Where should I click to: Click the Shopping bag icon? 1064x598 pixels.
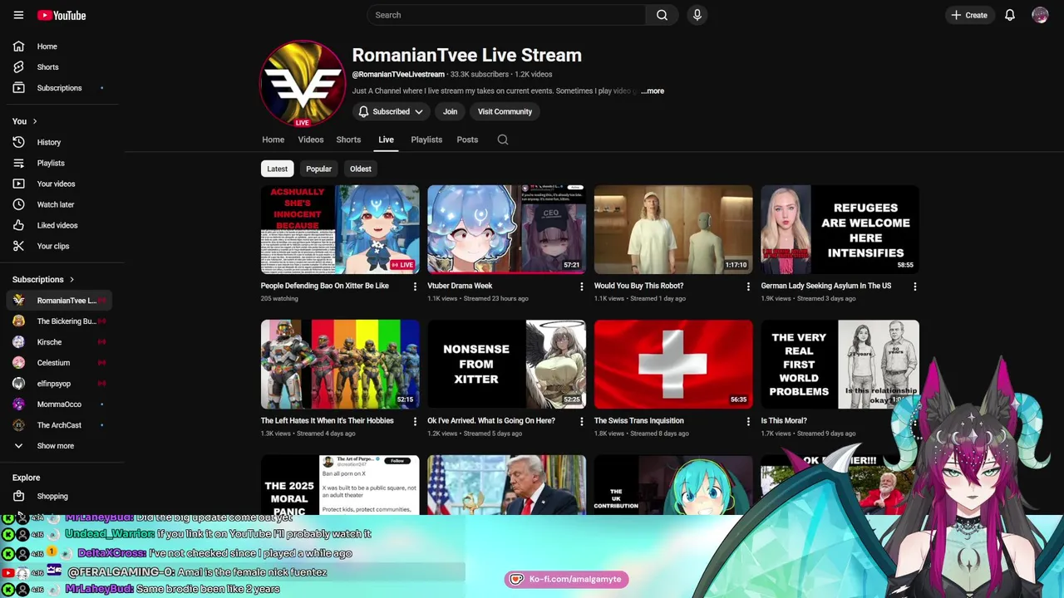[18, 496]
